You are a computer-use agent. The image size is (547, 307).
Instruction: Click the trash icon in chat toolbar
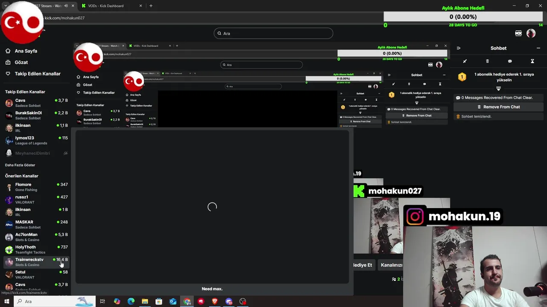tap(487, 61)
